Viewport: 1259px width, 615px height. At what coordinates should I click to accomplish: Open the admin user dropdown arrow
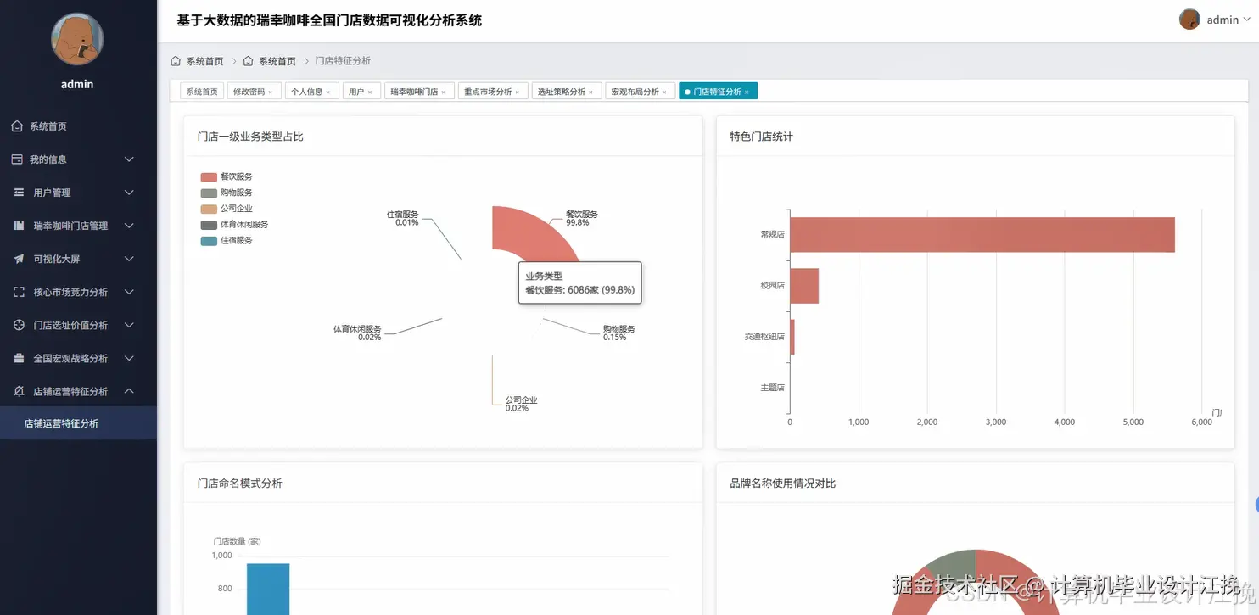click(1247, 20)
